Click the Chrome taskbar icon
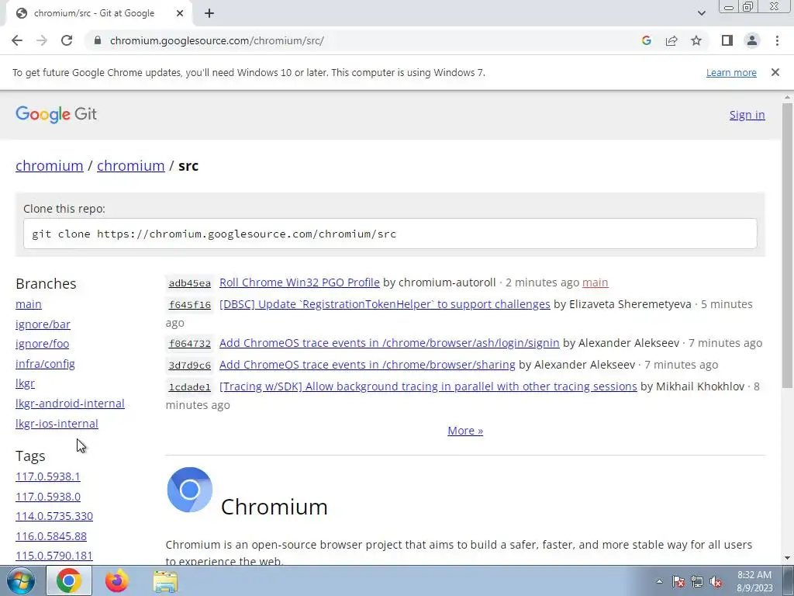The image size is (794, 596). tap(69, 580)
